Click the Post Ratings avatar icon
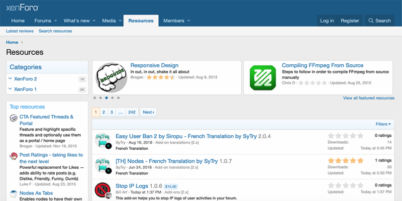This screenshot has height=201, width=402. [14, 156]
